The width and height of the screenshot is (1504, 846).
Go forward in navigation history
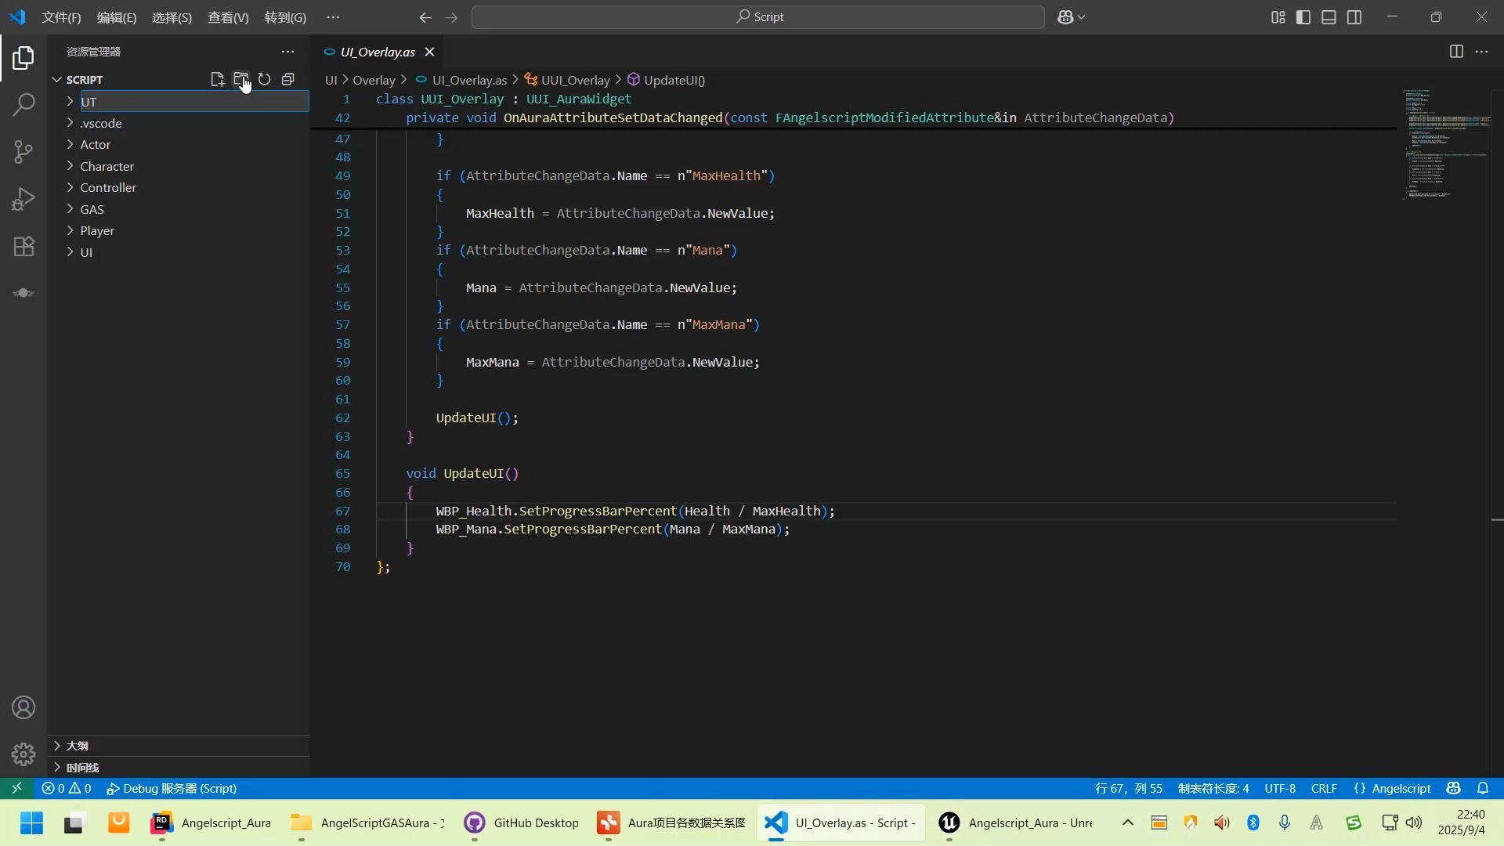(451, 17)
